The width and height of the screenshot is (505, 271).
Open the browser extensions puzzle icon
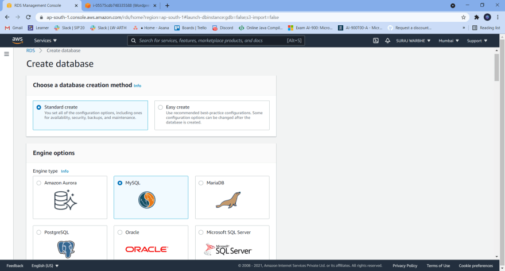click(477, 17)
